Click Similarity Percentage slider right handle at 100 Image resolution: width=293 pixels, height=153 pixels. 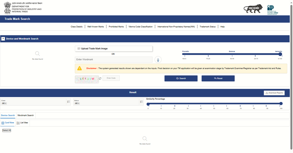281,104
